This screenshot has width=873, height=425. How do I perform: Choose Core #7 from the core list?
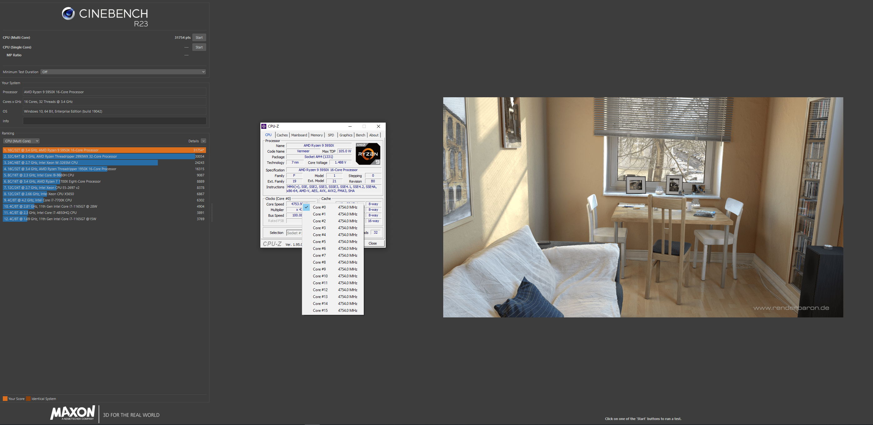[333, 256]
